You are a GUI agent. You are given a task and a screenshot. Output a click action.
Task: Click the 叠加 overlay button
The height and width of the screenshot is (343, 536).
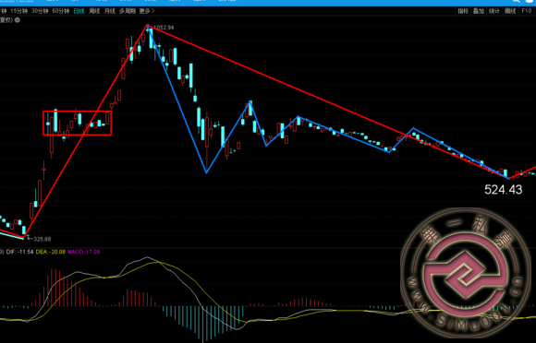479,11
